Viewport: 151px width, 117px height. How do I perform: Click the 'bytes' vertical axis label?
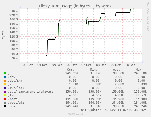[3, 35]
